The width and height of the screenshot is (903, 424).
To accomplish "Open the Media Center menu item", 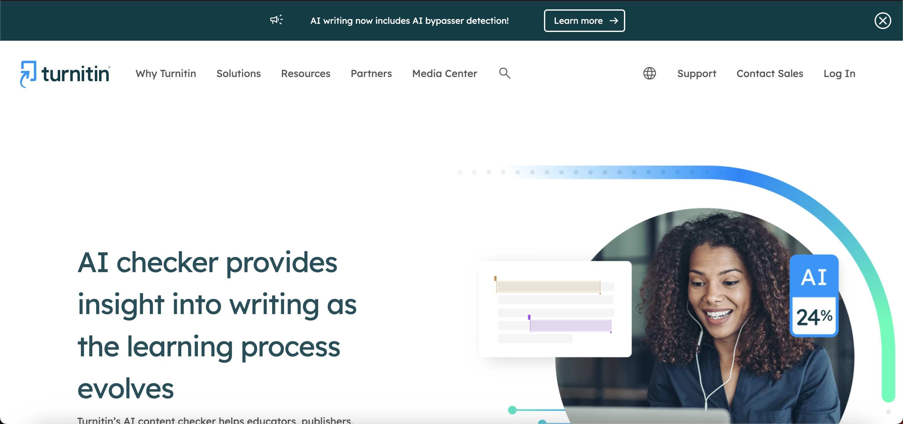I will tap(444, 74).
